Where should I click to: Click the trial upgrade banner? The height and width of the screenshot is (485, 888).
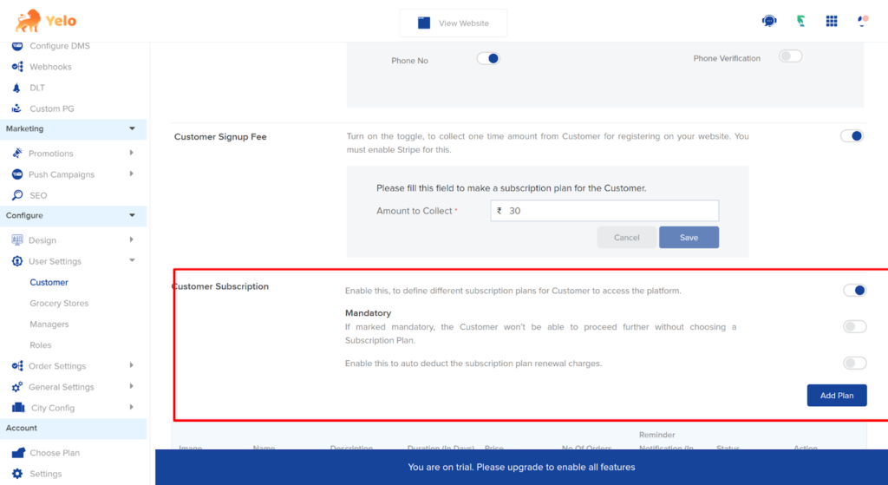[521, 467]
